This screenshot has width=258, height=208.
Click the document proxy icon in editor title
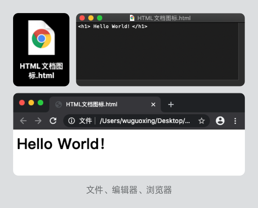point(132,18)
